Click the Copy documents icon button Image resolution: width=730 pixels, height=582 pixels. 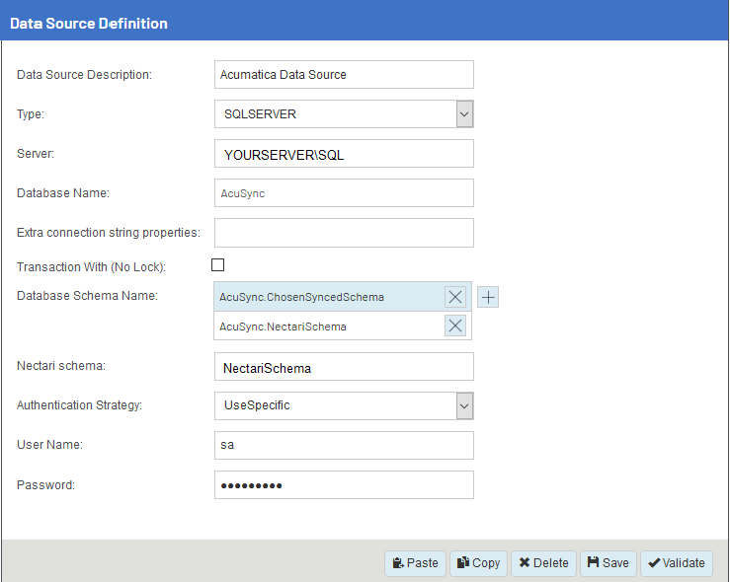coord(478,563)
